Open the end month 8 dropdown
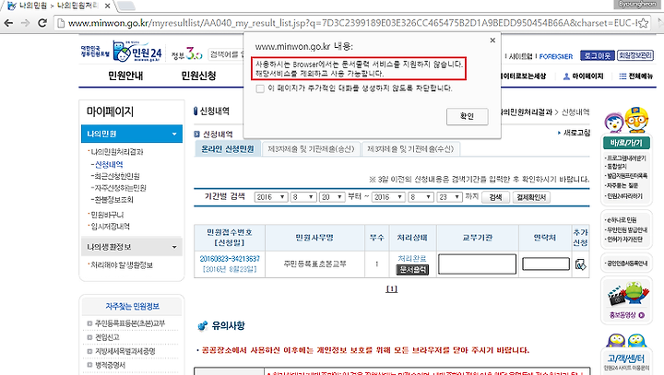 [x=421, y=197]
